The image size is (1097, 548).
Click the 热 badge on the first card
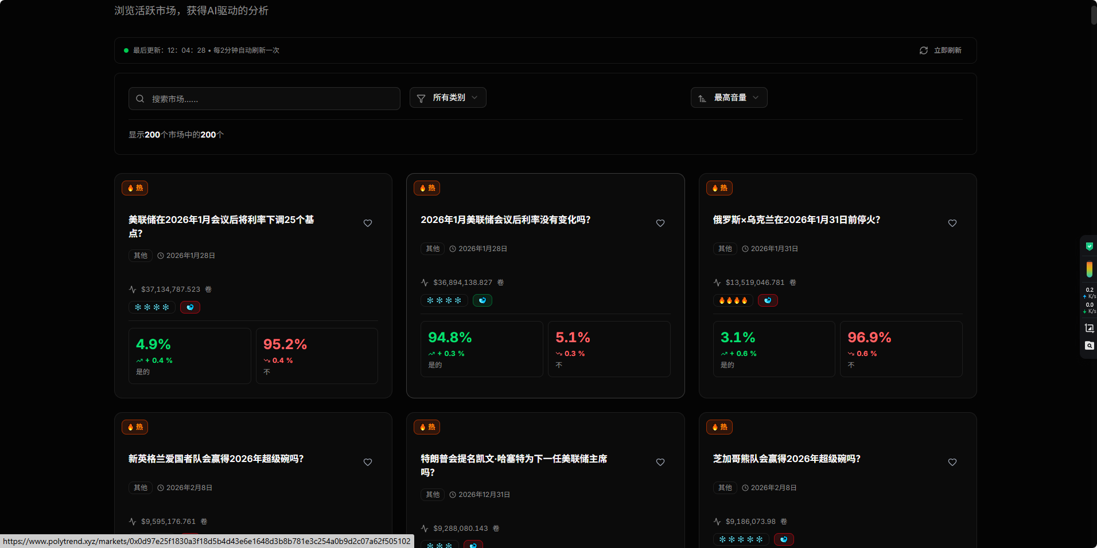pyautogui.click(x=135, y=188)
